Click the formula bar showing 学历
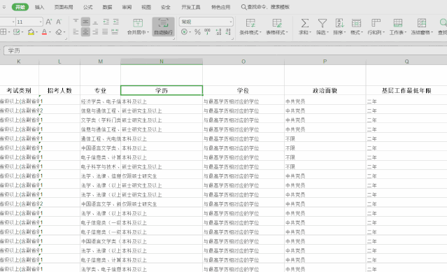The image size is (447, 272). point(225,51)
